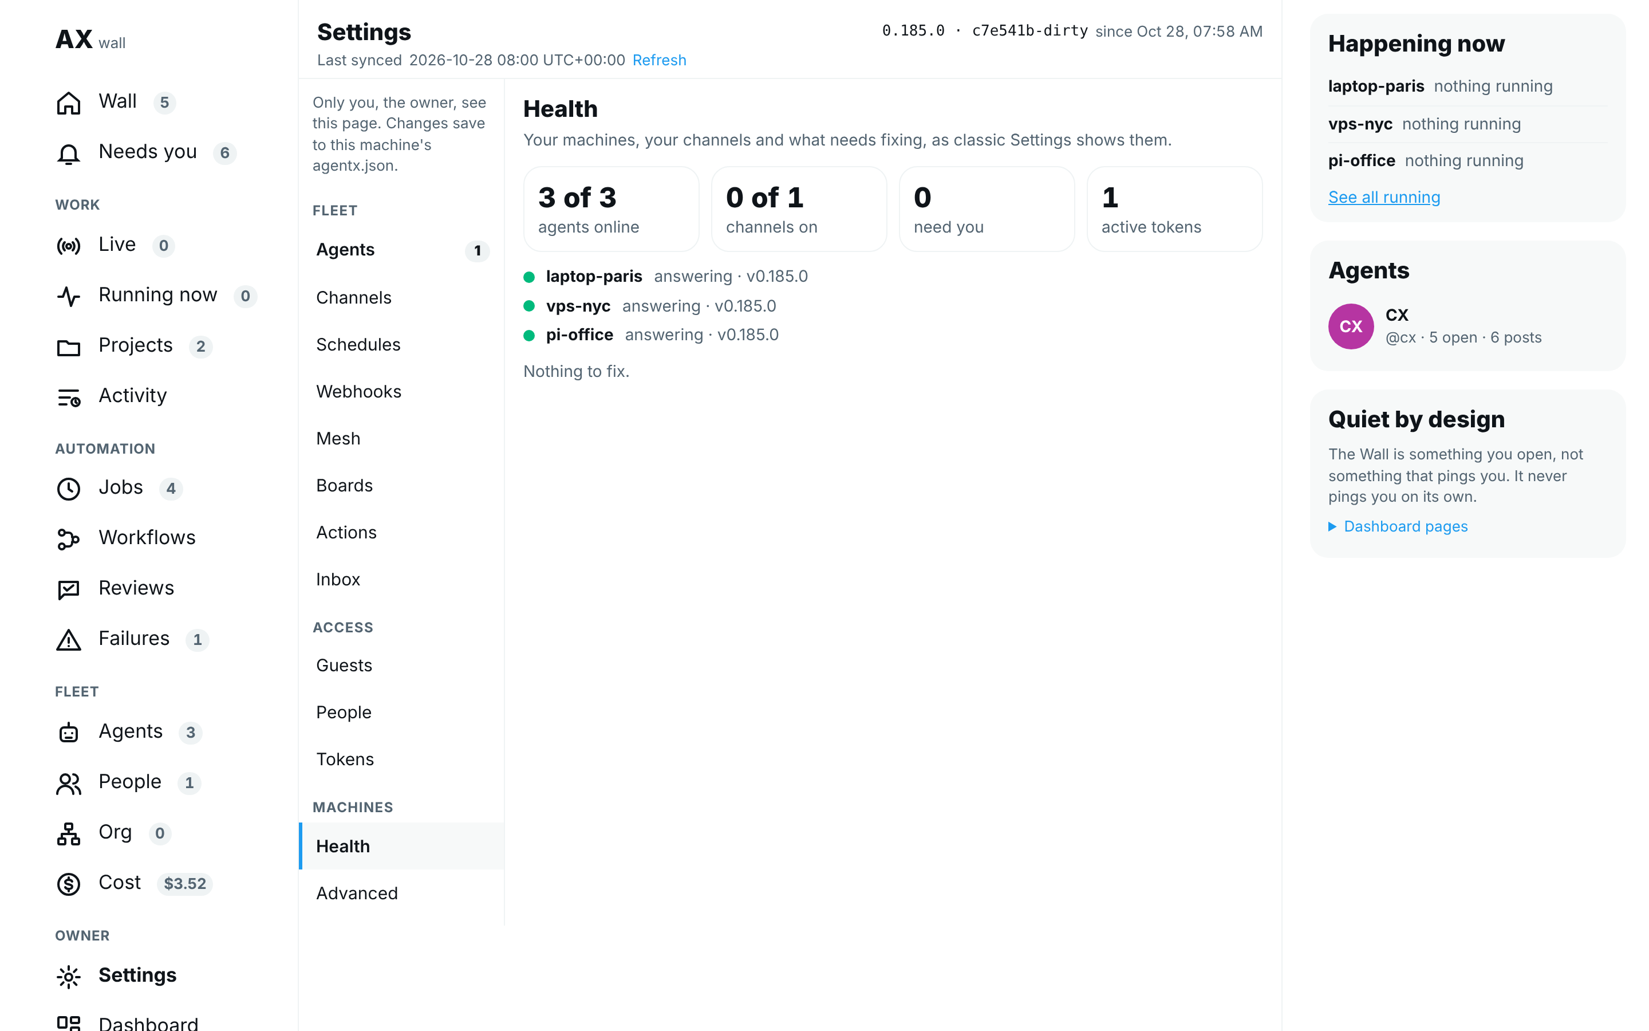Image resolution: width=1649 pixels, height=1031 pixels.
Task: Switch to Channels settings section
Action: 401,297
